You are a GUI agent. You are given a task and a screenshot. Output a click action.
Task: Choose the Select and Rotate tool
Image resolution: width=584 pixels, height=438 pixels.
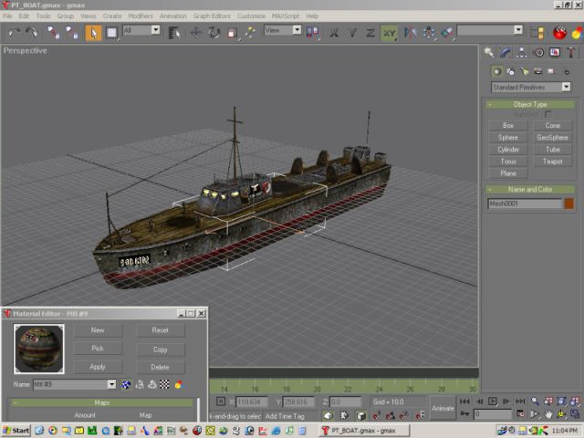click(x=214, y=32)
